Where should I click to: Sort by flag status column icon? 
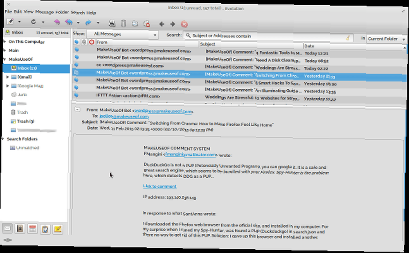92,42
